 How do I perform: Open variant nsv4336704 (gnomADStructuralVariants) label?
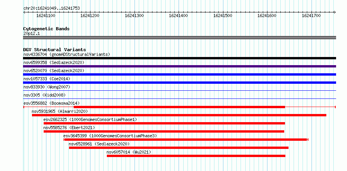(67, 54)
